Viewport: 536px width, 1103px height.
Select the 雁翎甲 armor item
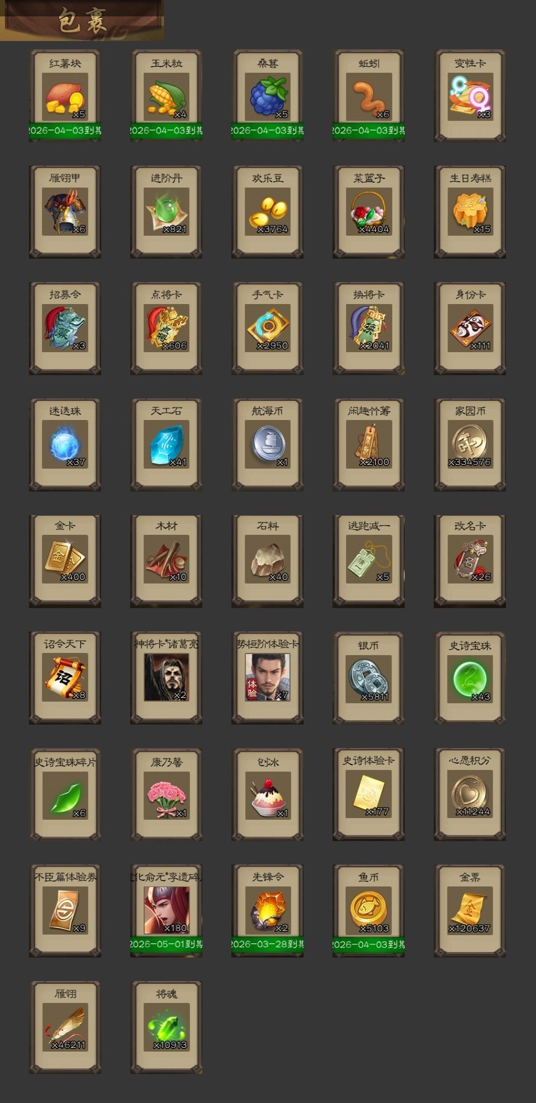click(x=65, y=212)
